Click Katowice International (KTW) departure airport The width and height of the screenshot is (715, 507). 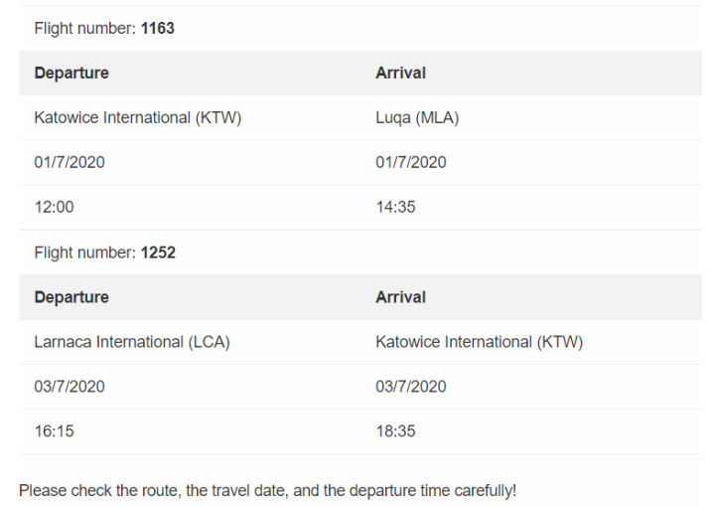point(137,117)
